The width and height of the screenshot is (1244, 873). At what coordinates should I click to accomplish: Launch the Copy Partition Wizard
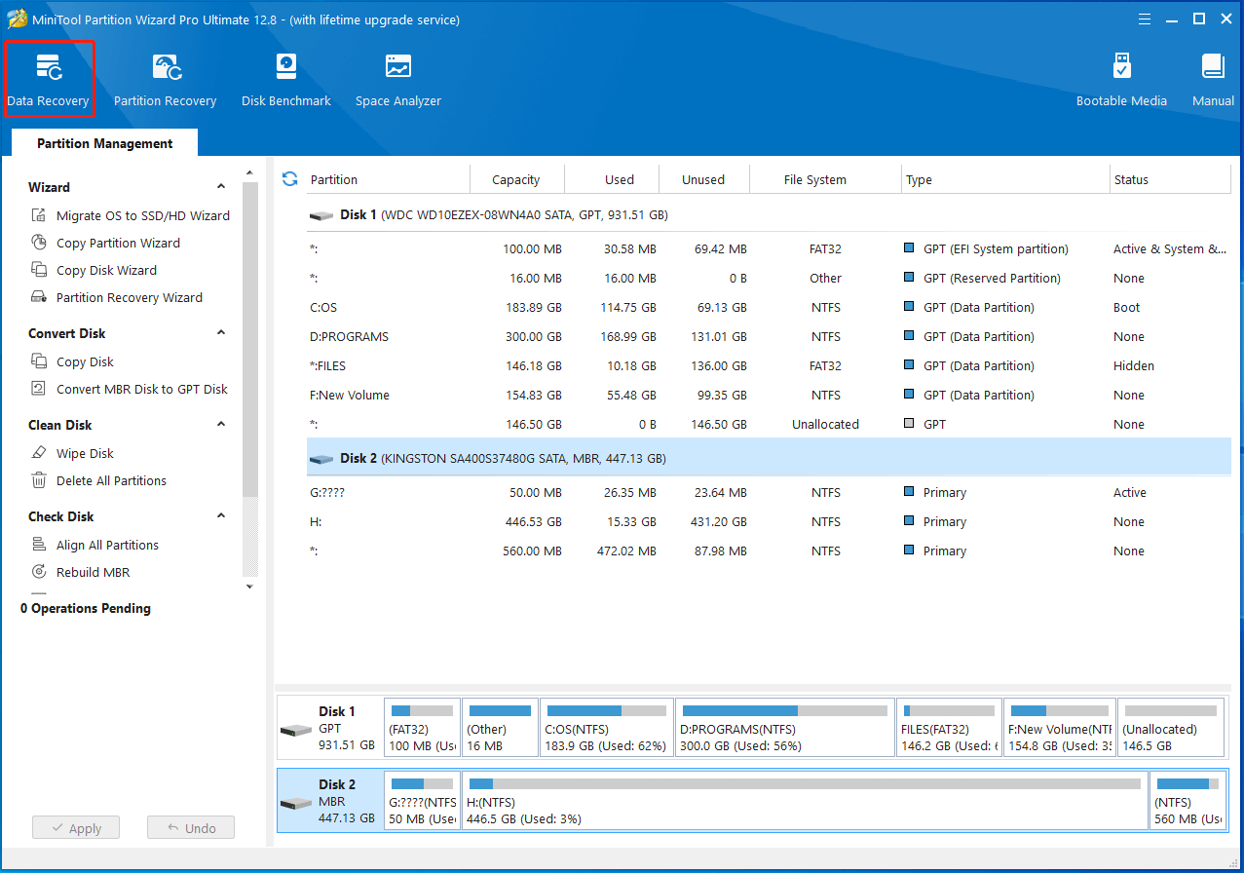(105, 243)
